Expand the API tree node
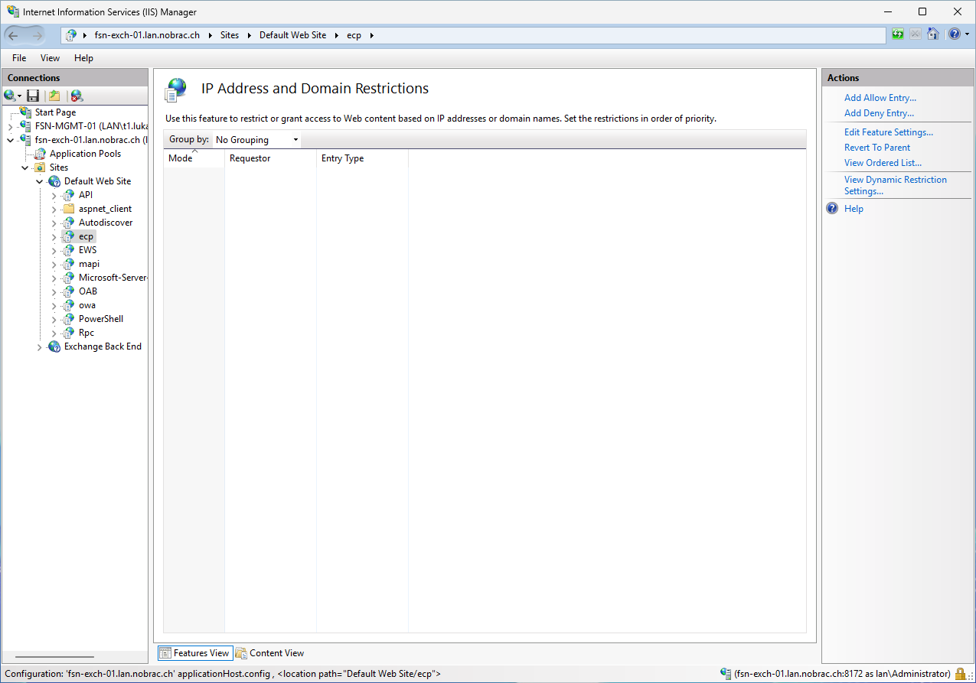The height and width of the screenshot is (683, 976). coord(54,195)
